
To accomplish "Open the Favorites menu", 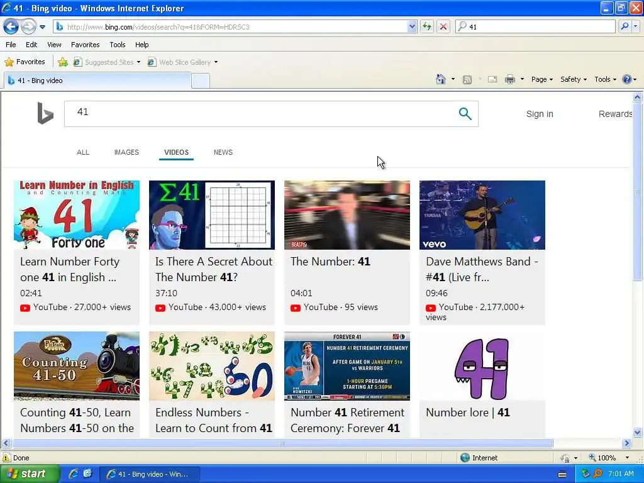I will [86, 45].
